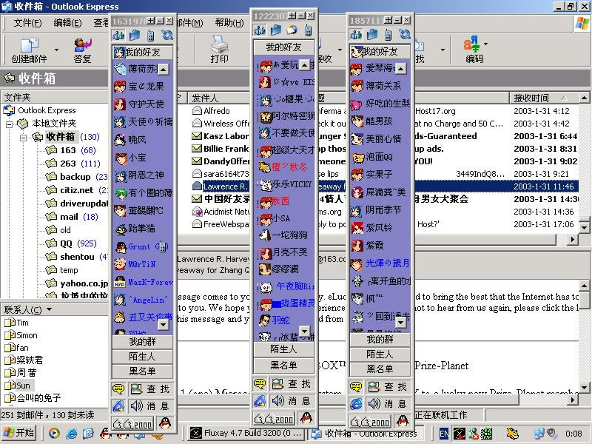592x444 pixels.
Task: Click the mobile phone icon in QQ window 163197
Action: coord(151,36)
